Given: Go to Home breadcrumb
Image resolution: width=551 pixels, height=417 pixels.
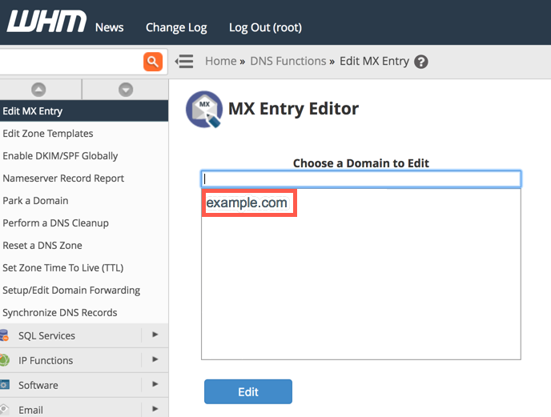Looking at the screenshot, I should coord(221,61).
